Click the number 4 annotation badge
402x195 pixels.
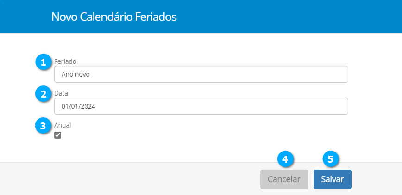285,159
